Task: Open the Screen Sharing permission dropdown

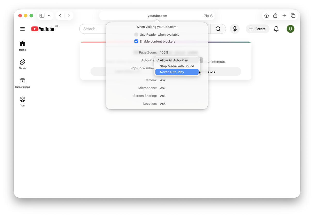Action: tap(163, 96)
